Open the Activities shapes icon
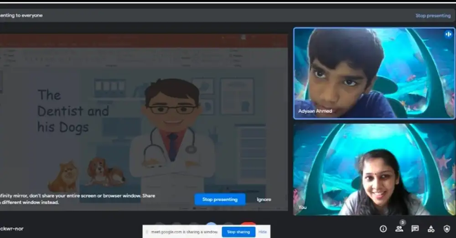This screenshot has height=238, width=456. 431,228
